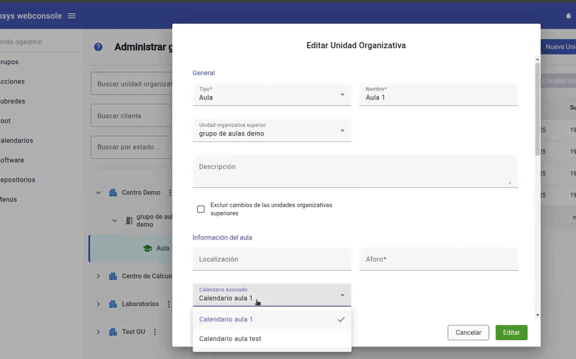Open Menús in the sidebar

(x=8, y=199)
